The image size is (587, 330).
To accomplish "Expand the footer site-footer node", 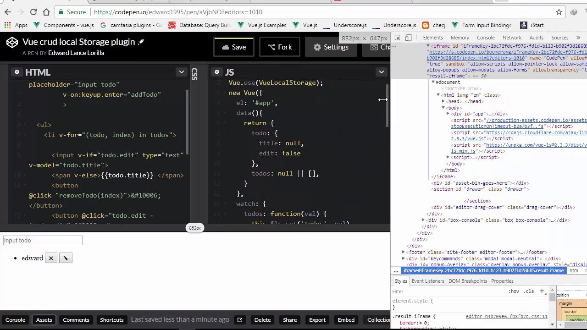I will 404,252.
